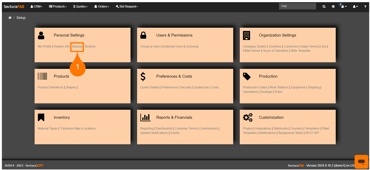Click the question mark help icon
This screenshot has width=370, height=170.
365,6
